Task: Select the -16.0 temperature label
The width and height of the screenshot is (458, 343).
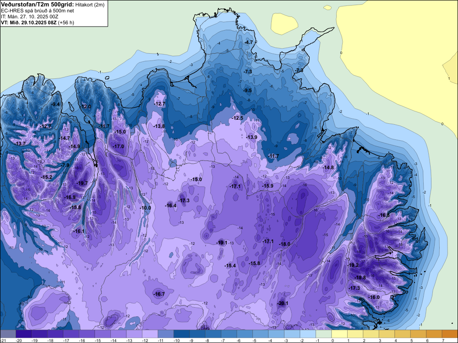Action: click(x=374, y=298)
